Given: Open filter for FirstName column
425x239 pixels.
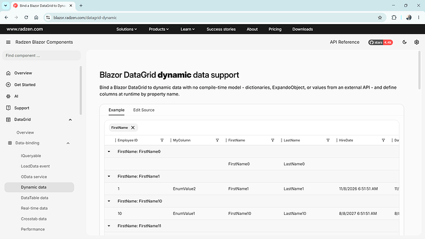Looking at the screenshot, I should 273,140.
